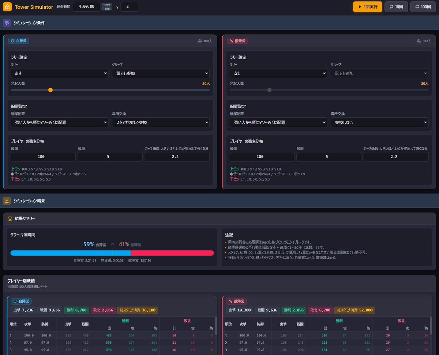Click the 敵陣営 出撃 10,300 stat badge
Image resolution: width=439 pixels, height=355 pixels.
(240, 310)
